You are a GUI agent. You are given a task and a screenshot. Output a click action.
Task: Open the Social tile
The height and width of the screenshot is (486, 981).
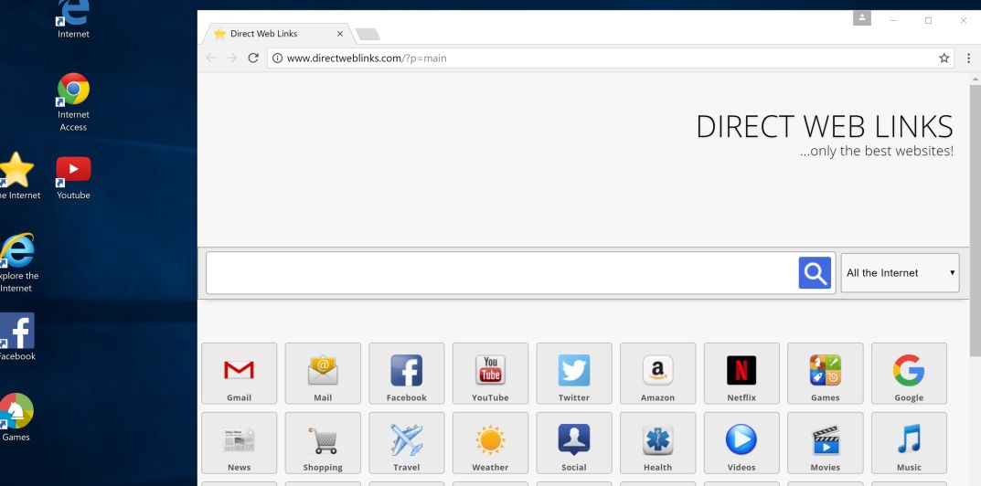(x=574, y=443)
